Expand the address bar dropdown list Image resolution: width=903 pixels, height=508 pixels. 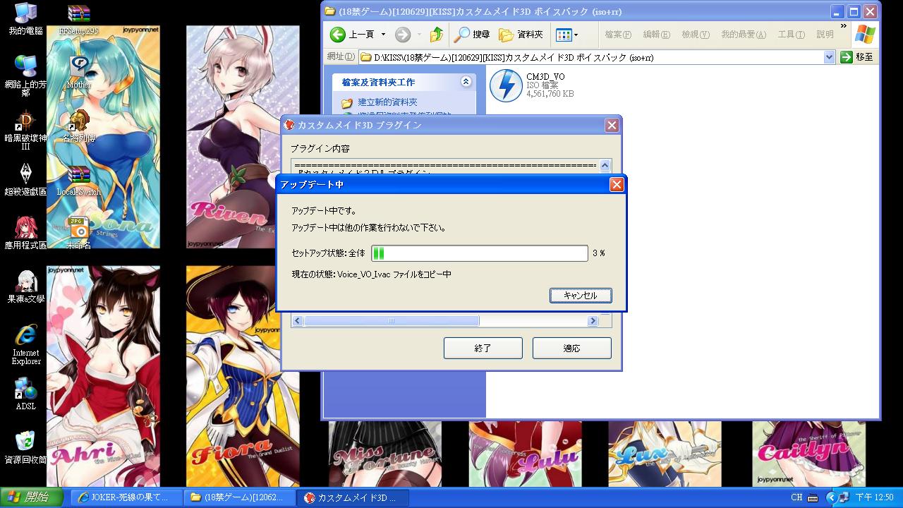point(830,57)
